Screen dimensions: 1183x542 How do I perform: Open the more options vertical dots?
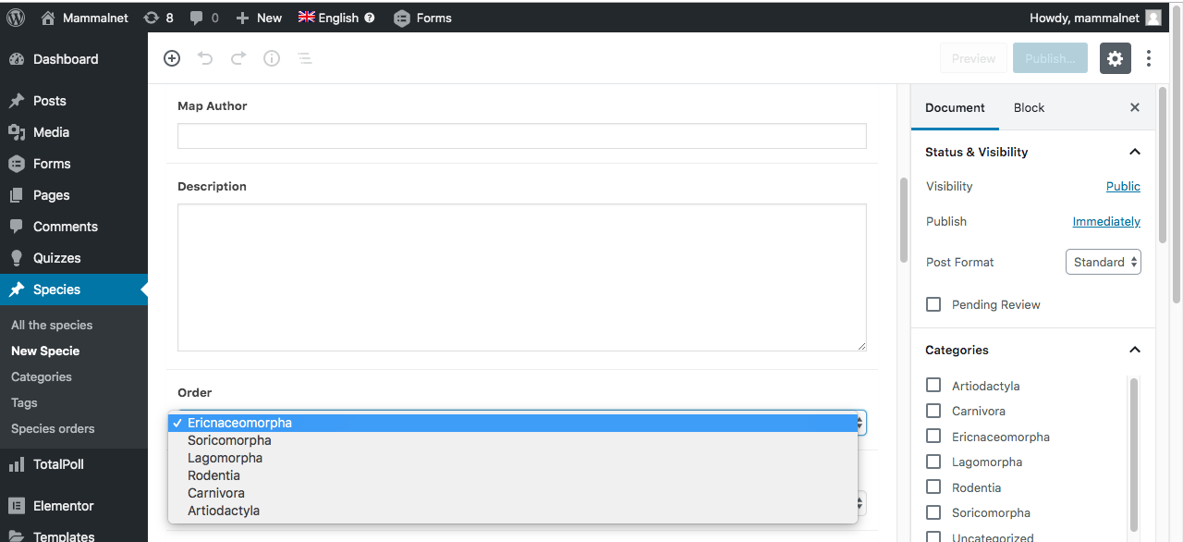1149,58
